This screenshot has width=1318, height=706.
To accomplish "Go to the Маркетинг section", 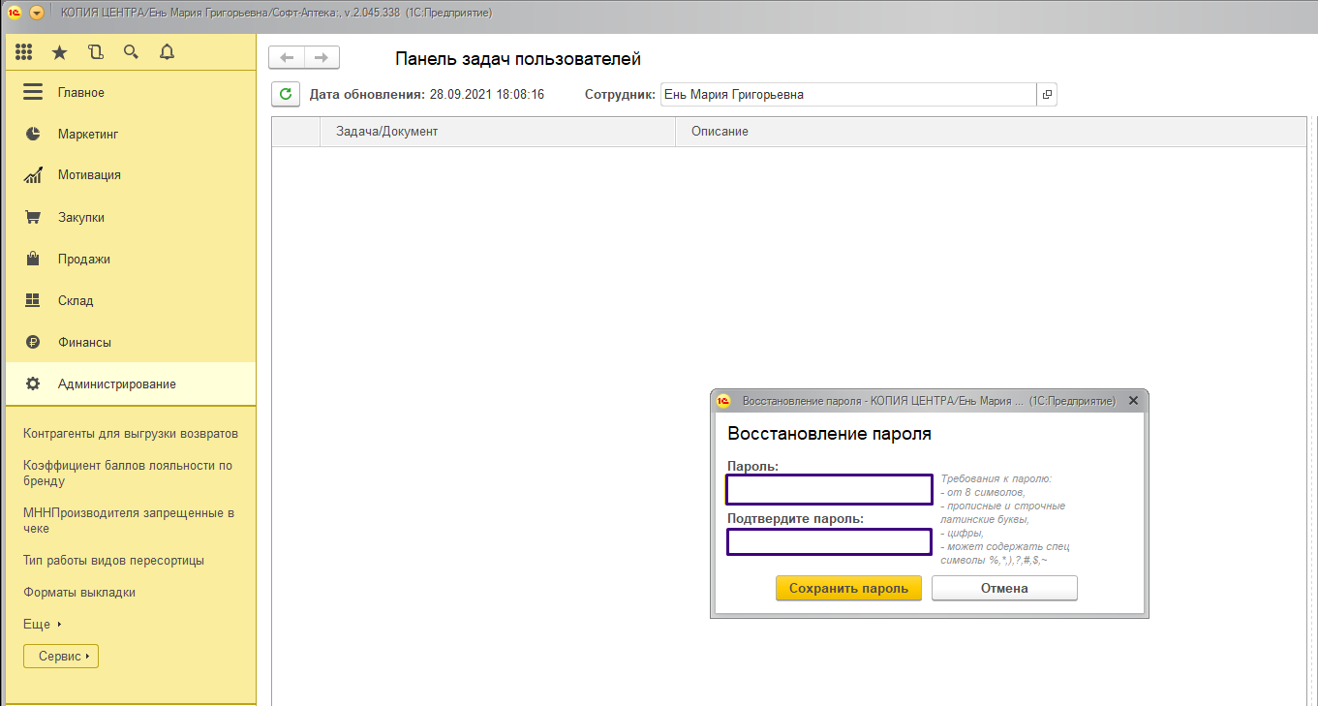I will click(x=87, y=134).
